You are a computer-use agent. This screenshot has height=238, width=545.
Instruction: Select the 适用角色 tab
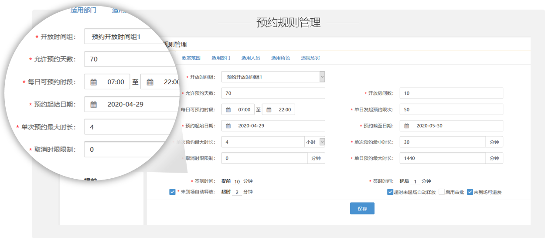280,58
